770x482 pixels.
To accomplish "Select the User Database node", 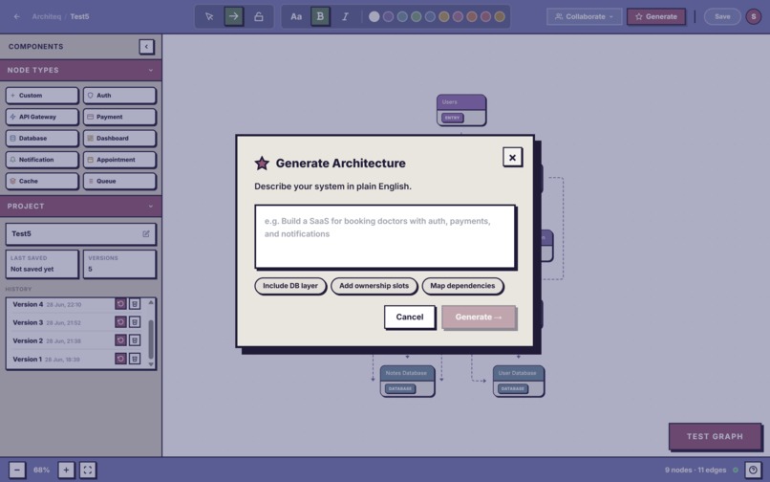I will coord(519,382).
